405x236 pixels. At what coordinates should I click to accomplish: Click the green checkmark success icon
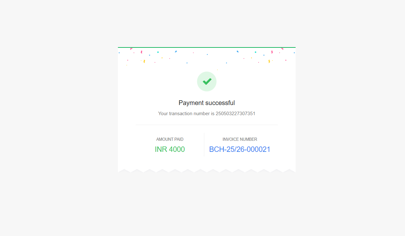(x=207, y=81)
